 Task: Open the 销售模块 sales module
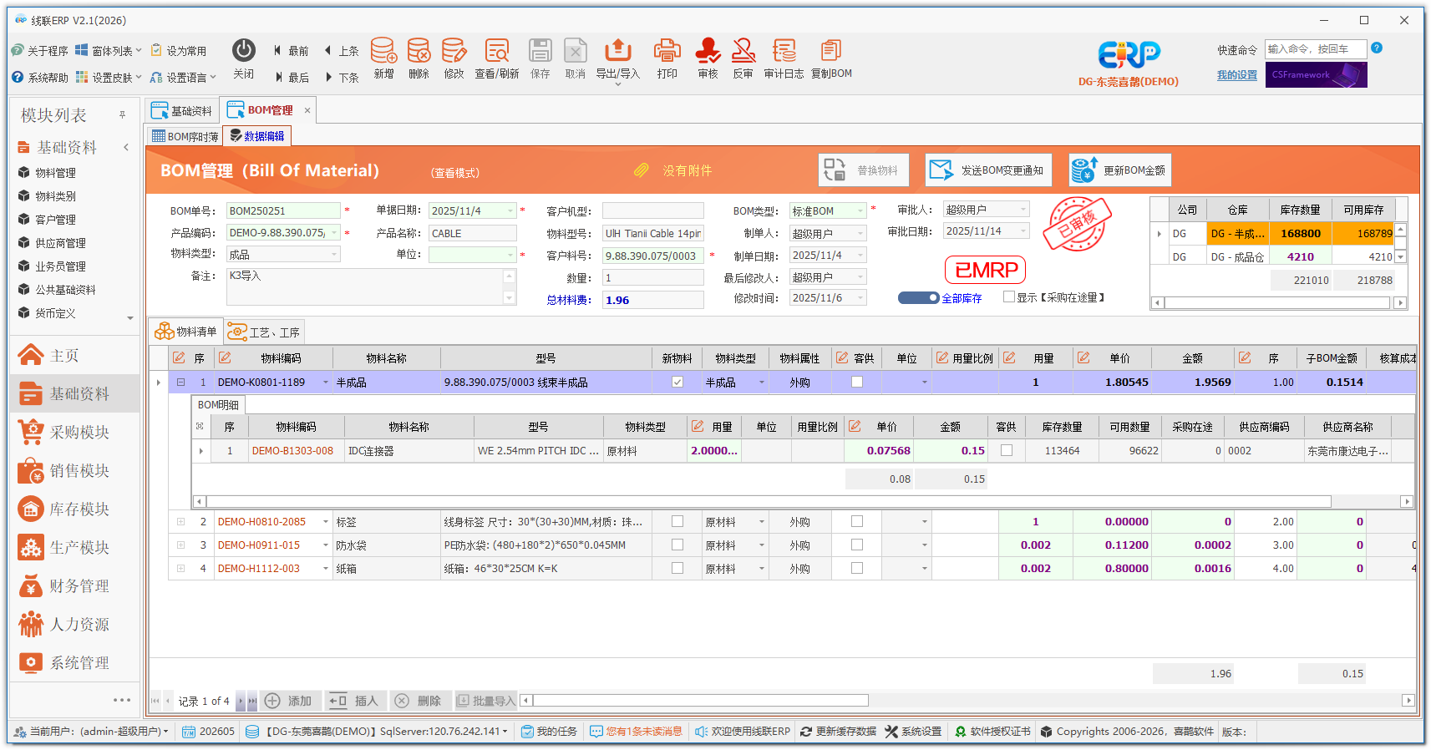pyautogui.click(x=74, y=471)
